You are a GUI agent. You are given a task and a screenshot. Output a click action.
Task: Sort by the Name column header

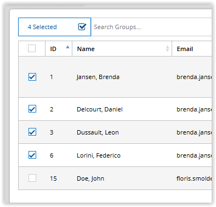pyautogui.click(x=122, y=49)
